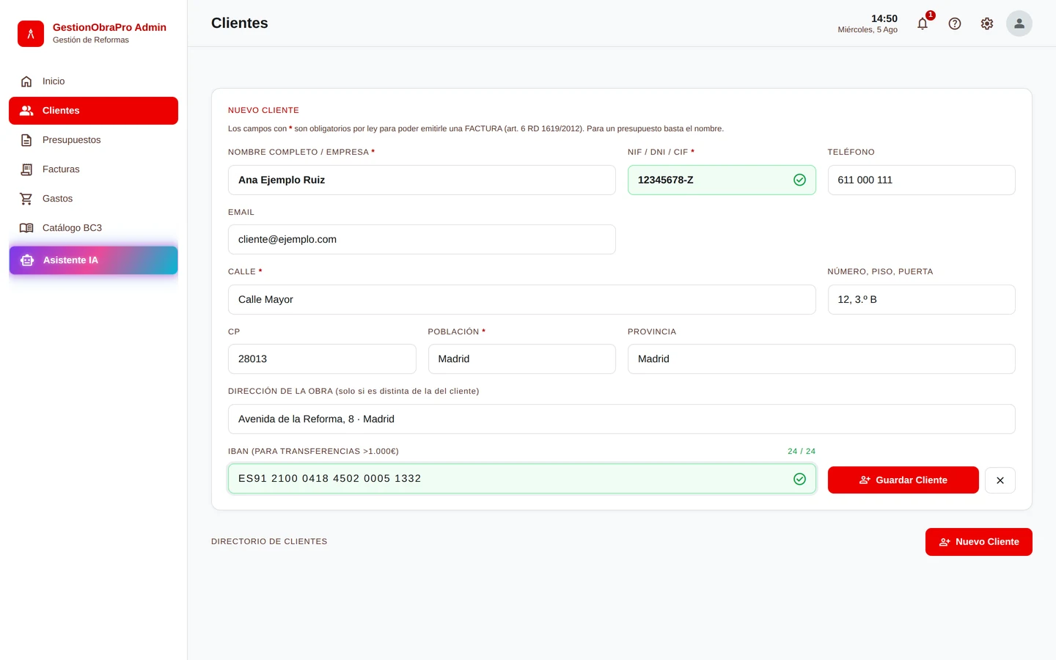
Task: Edit the Teléfono field
Action: 922,180
